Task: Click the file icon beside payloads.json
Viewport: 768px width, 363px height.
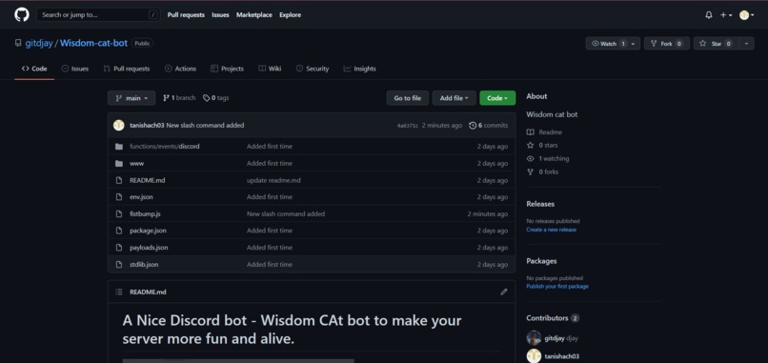Action: 118,248
